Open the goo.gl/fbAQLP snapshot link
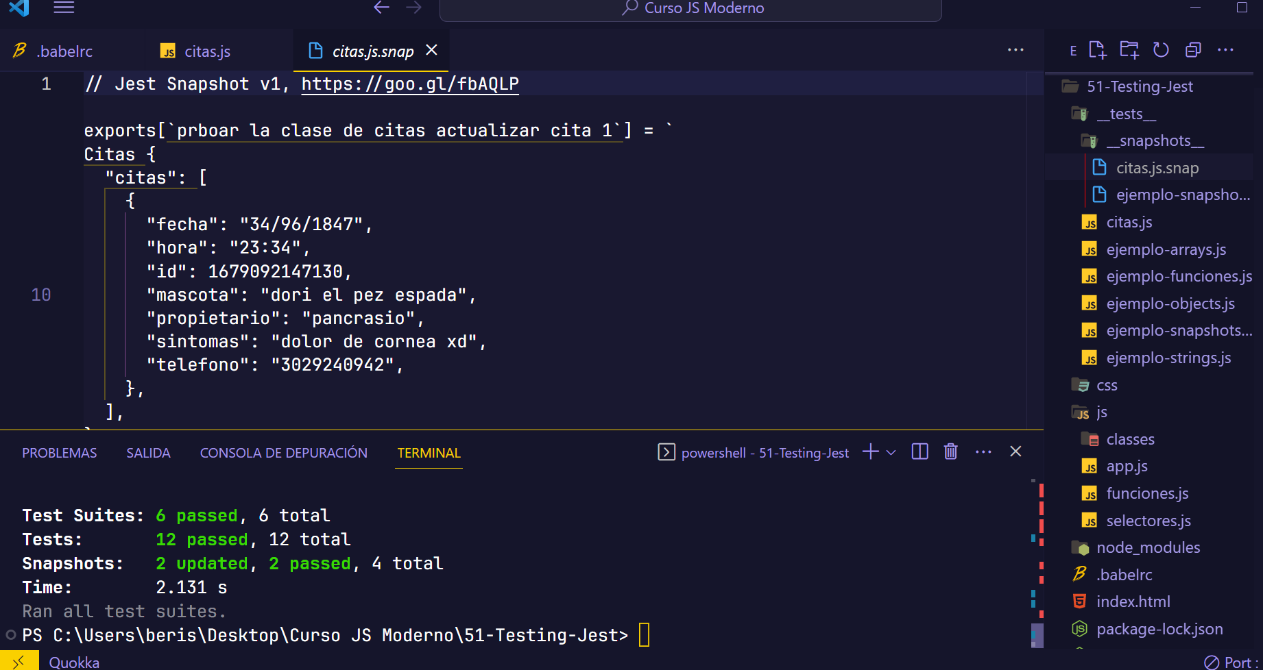1263x670 pixels. click(x=409, y=84)
